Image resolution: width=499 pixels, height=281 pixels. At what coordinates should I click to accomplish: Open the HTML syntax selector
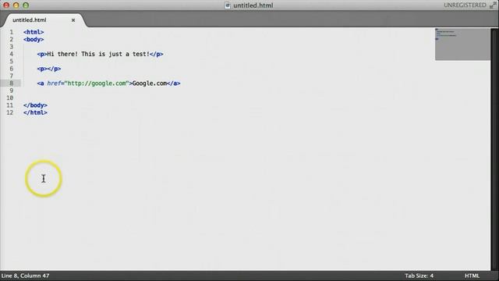coord(472,276)
